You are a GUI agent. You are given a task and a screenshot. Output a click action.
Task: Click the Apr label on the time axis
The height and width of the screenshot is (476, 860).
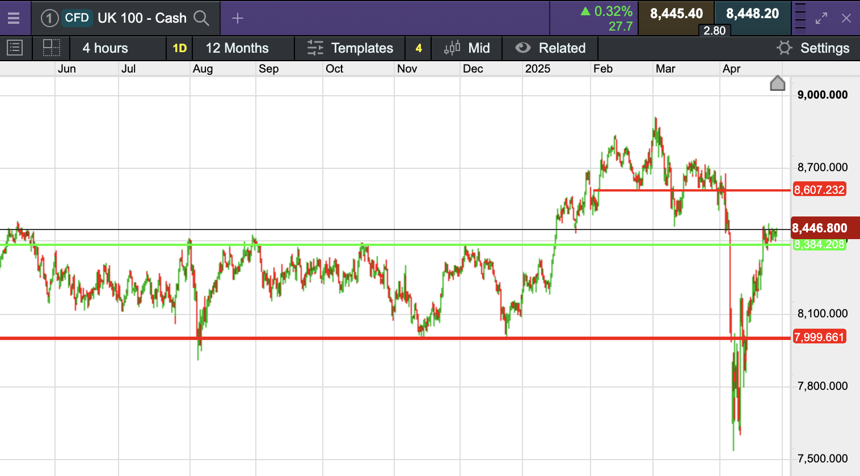click(x=732, y=69)
